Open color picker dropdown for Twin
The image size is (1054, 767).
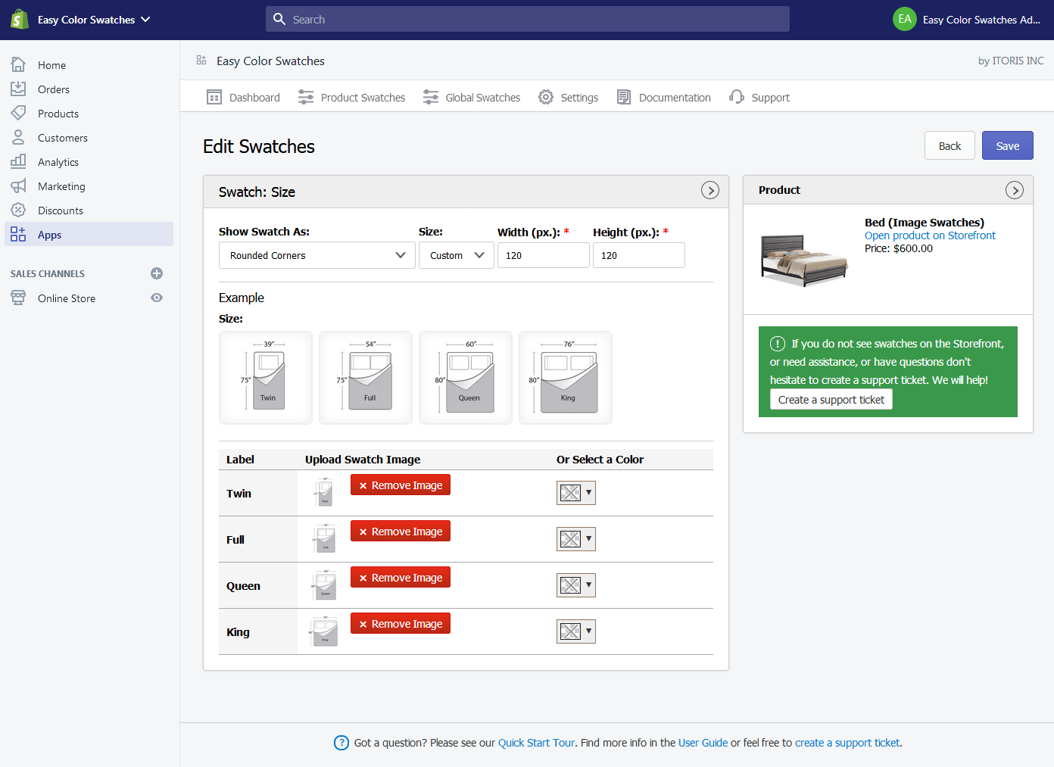pos(576,493)
